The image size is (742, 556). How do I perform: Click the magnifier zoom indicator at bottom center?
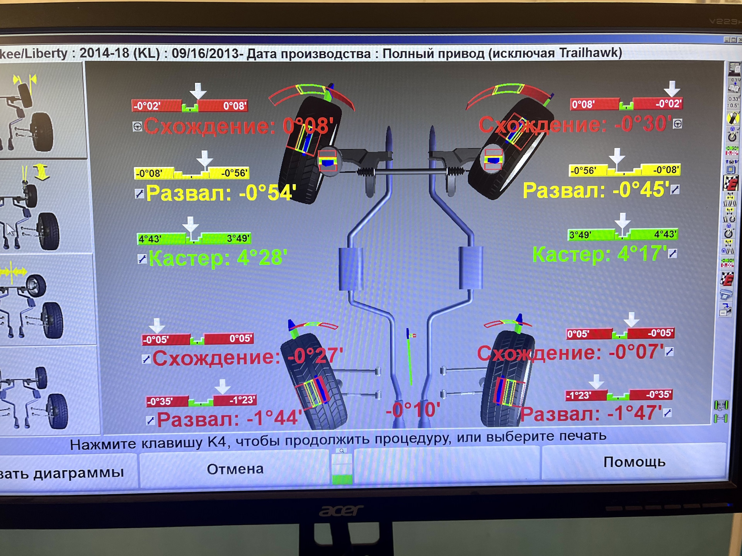pyautogui.click(x=342, y=451)
